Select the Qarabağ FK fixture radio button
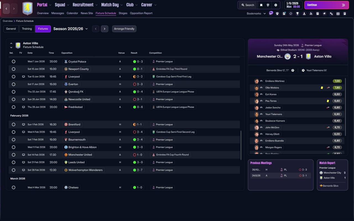 (14, 92)
